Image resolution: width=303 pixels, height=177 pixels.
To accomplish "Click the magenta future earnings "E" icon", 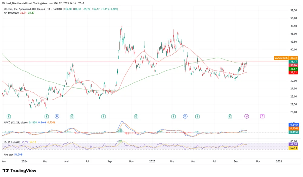I will pyautogui.click(x=262, y=116).
